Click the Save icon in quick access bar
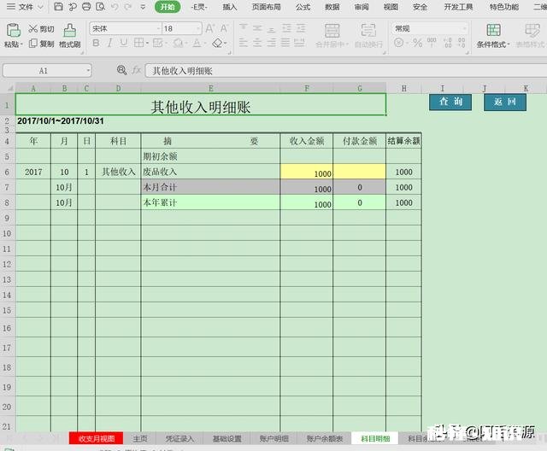This screenshot has height=451, width=547. [x=59, y=7]
